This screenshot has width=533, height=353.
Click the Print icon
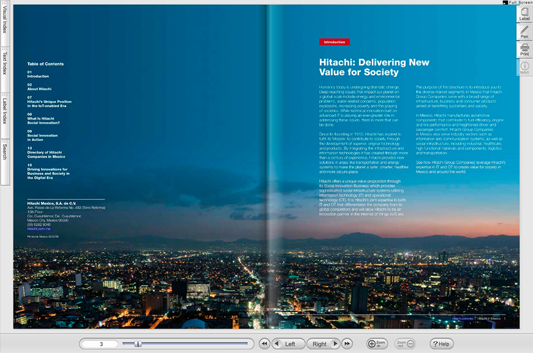pyautogui.click(x=524, y=50)
